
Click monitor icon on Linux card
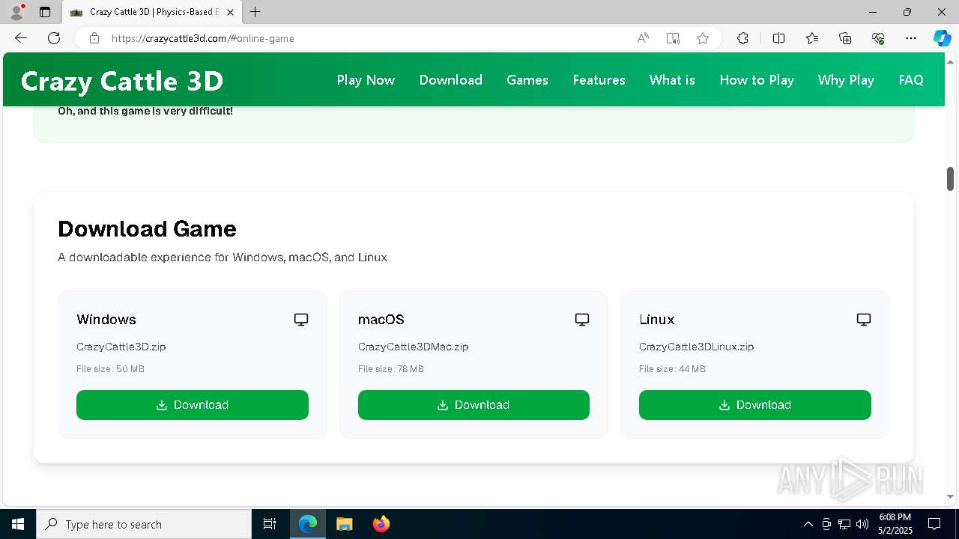pyautogui.click(x=864, y=320)
